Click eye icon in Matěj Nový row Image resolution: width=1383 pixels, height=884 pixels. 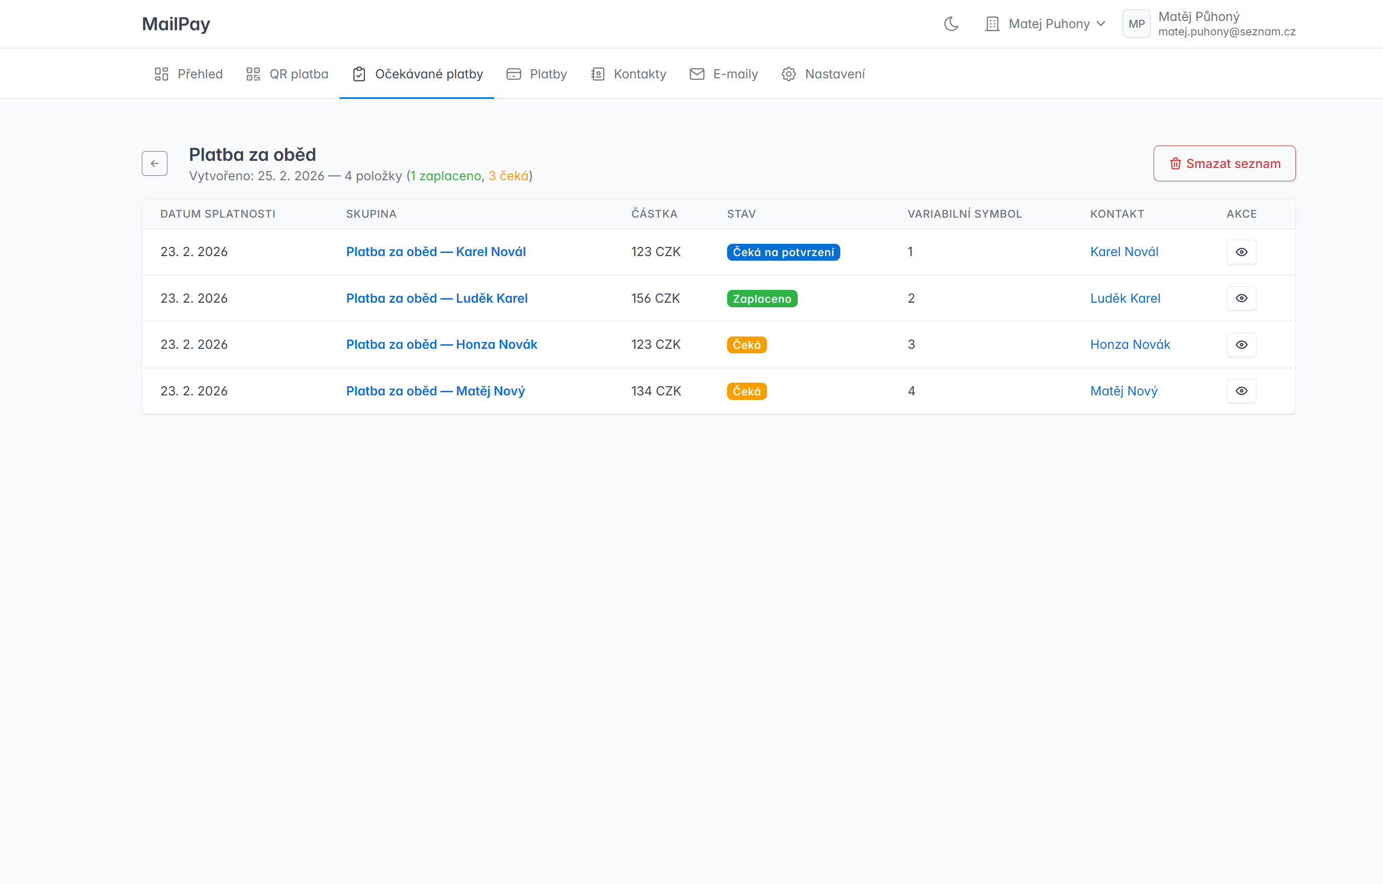click(x=1241, y=391)
